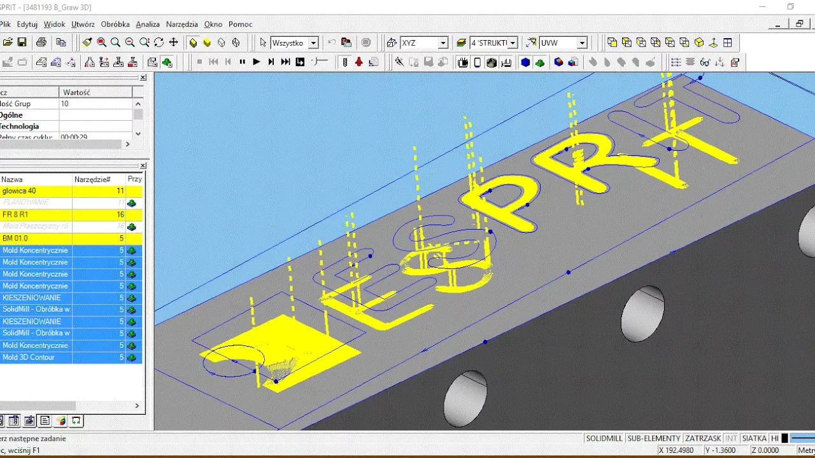Viewport: 815px width, 458px height.
Task: Open the Pomoc menu
Action: tap(241, 24)
